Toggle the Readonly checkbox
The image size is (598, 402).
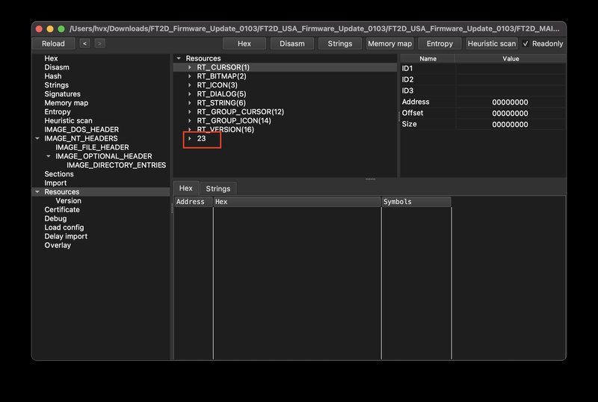click(x=525, y=43)
